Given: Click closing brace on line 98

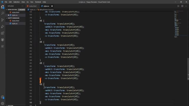Looking at the screenshot, I should tap(40, 102).
